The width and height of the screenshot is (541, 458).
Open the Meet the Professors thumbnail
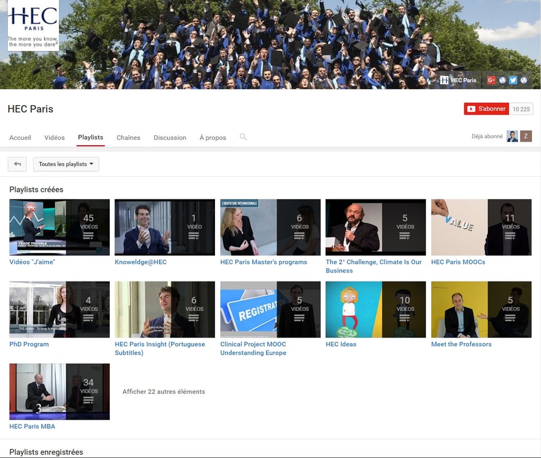pyautogui.click(x=482, y=310)
